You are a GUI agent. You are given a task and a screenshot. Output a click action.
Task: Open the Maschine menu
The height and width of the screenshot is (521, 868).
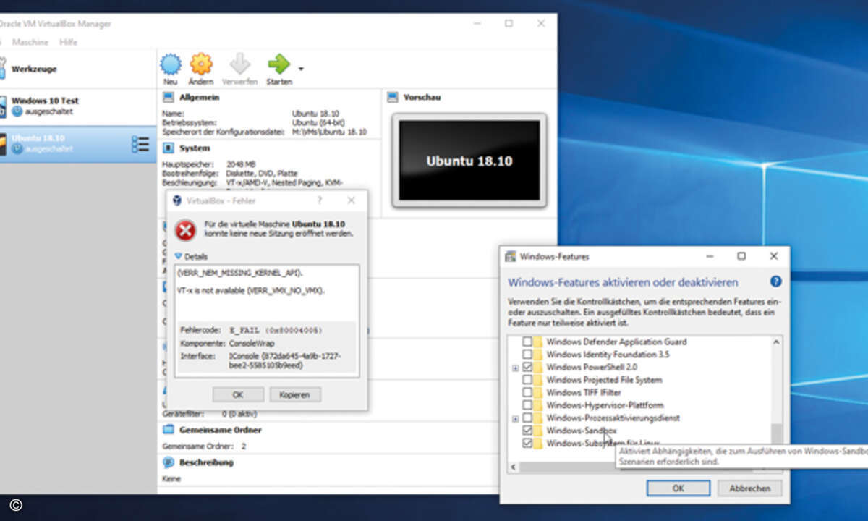coord(30,42)
